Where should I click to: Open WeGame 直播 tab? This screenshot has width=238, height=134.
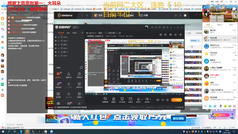(x=144, y=15)
